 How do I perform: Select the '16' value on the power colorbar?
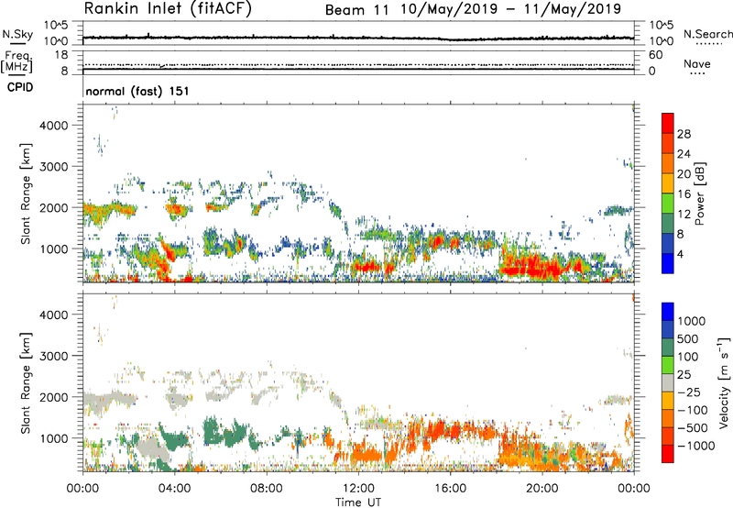tap(684, 194)
